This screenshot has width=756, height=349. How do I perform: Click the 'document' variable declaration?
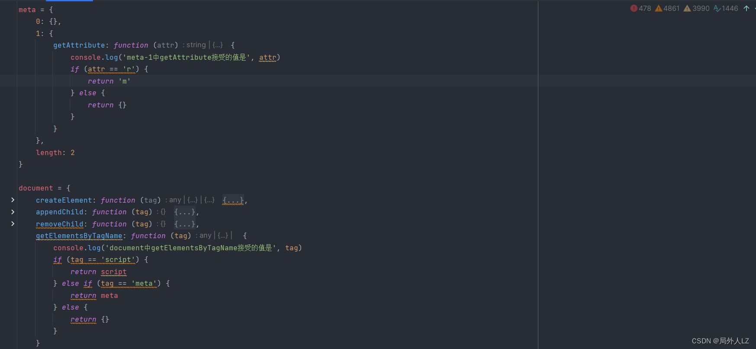[x=36, y=188]
